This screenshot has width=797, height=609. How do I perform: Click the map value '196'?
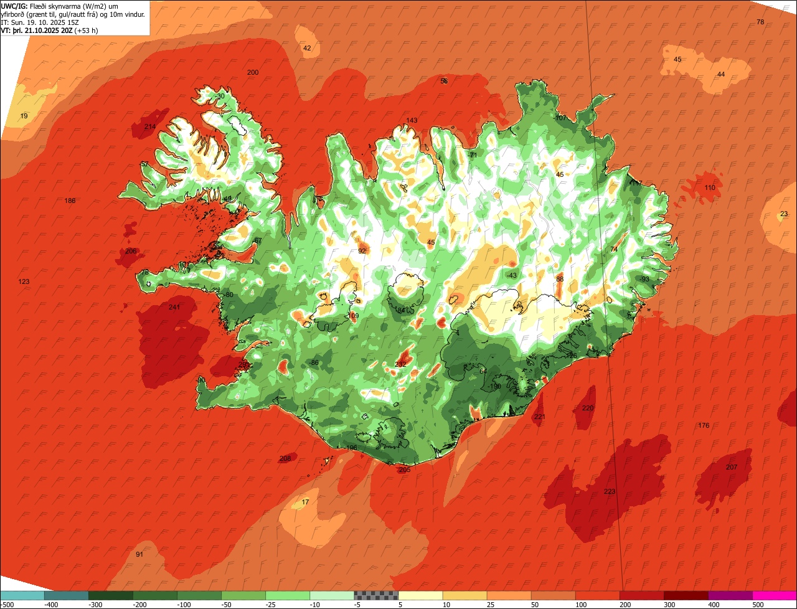352,448
